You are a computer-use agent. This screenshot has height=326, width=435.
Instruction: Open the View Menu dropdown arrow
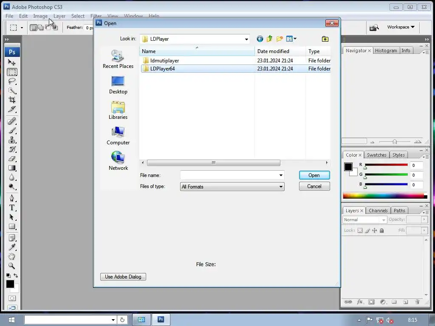(295, 39)
